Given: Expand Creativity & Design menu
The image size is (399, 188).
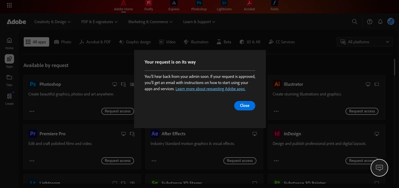Looking at the screenshot, I should 52,22.
